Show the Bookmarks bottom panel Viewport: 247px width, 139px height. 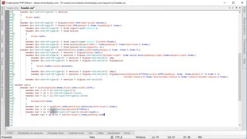pyautogui.click(x=114, y=133)
